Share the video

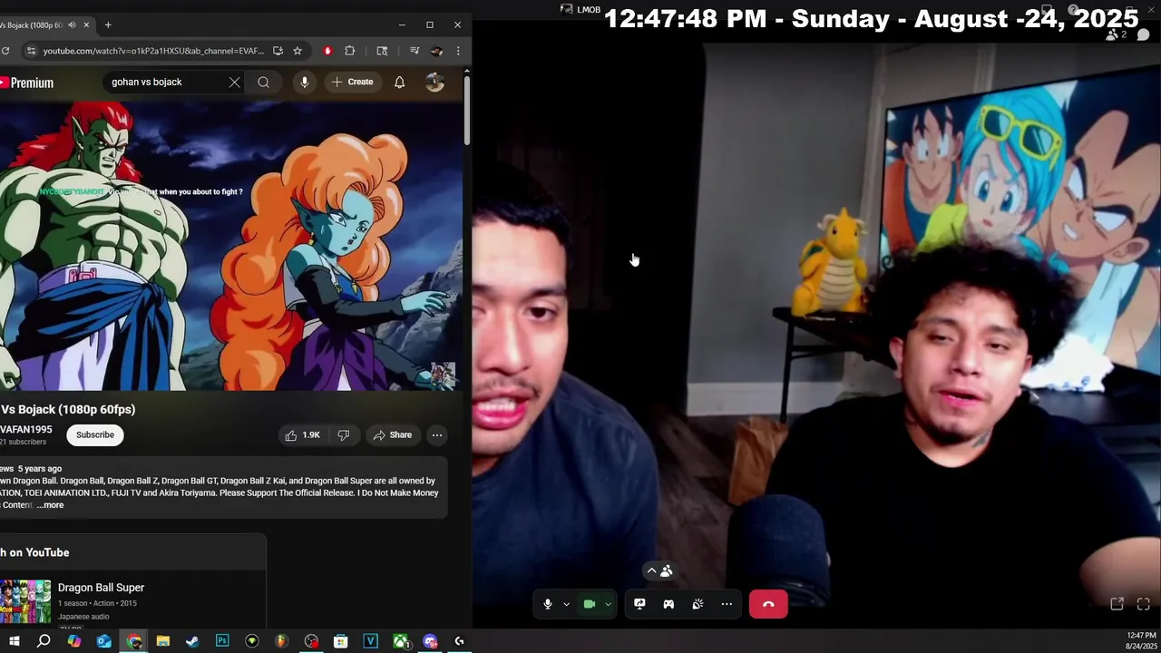[x=392, y=435]
